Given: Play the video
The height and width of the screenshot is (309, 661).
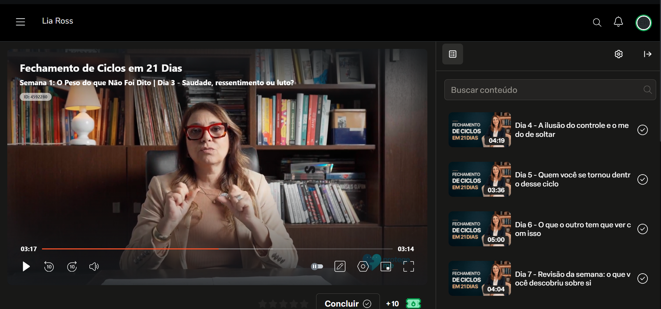Looking at the screenshot, I should [x=26, y=266].
